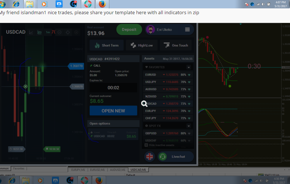Image resolution: width=290 pixels, height=184 pixels.
Task: Open folder icon in the 4:07 PM taskbar
Action: pyautogui.click(x=30, y=4)
